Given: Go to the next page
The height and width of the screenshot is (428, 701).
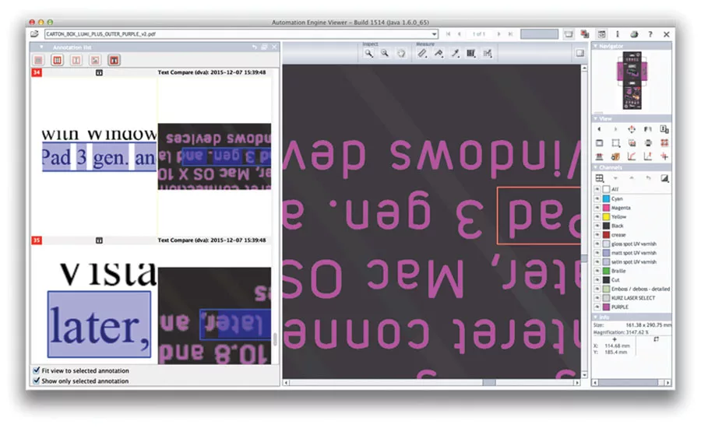Looking at the screenshot, I should [x=499, y=34].
